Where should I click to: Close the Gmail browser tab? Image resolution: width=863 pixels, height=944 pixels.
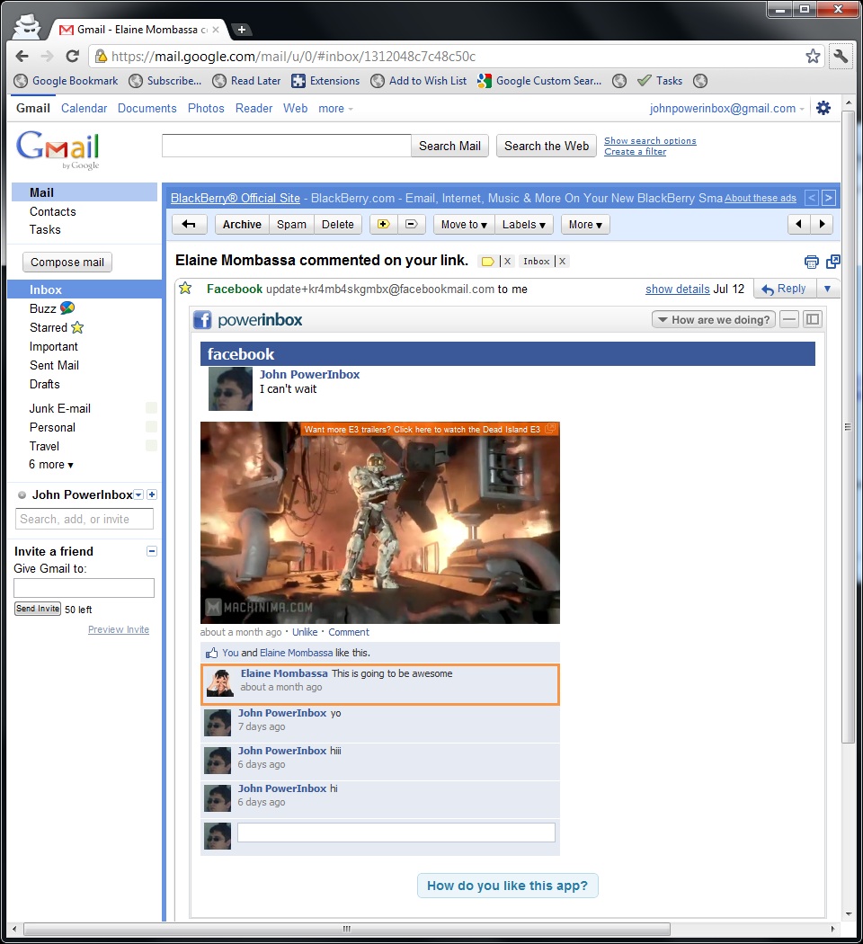point(216,30)
